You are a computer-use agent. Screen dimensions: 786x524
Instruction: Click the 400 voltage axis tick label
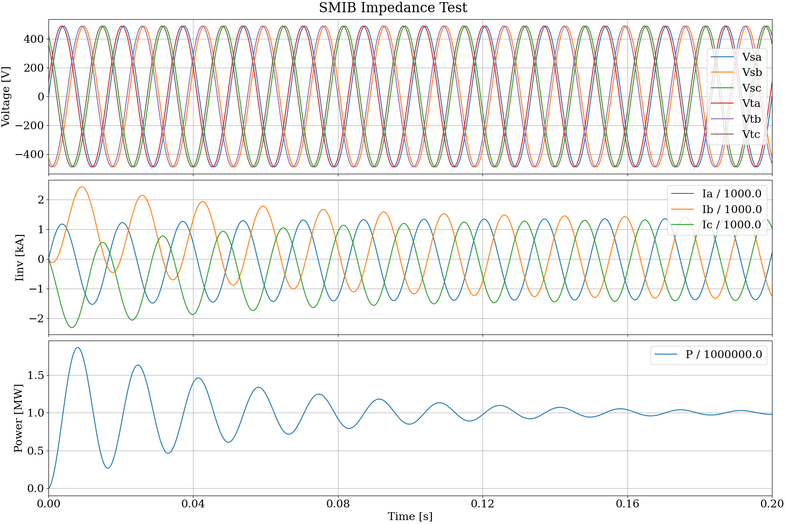pos(34,39)
